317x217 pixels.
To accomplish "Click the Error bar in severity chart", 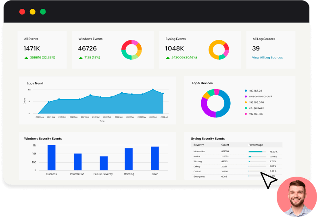I will click(154, 158).
